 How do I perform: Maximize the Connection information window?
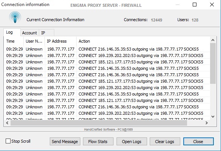(x=195, y=5)
